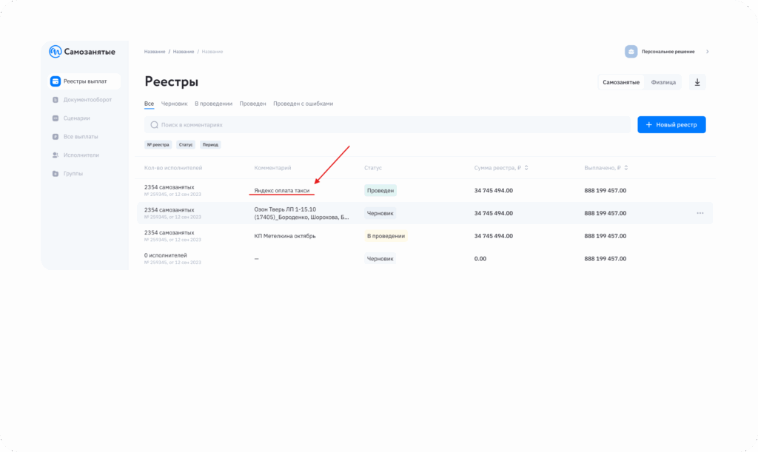Click the Поиск в комментариях search field
Viewport: 758px width, 452px height.
[385, 125]
